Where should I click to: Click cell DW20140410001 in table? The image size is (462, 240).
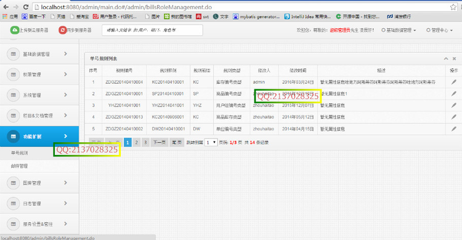pos(168,129)
